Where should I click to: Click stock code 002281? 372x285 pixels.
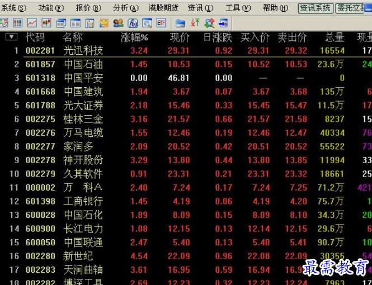pos(40,51)
